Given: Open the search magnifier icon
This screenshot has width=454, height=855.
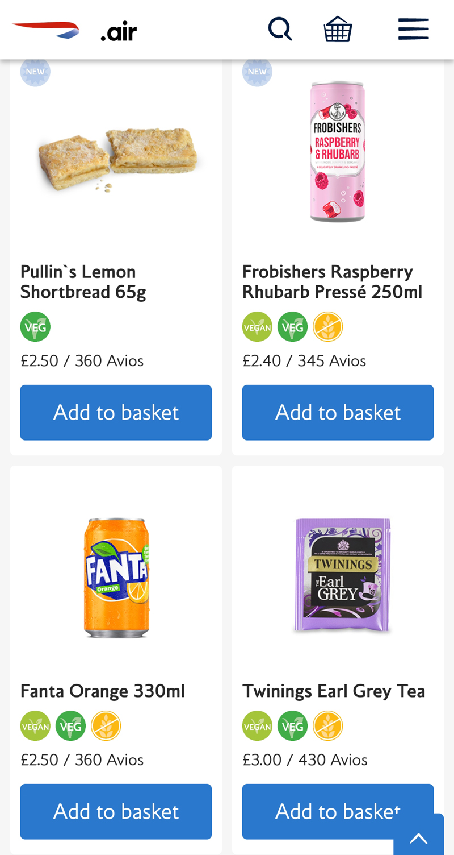Looking at the screenshot, I should 280,28.
